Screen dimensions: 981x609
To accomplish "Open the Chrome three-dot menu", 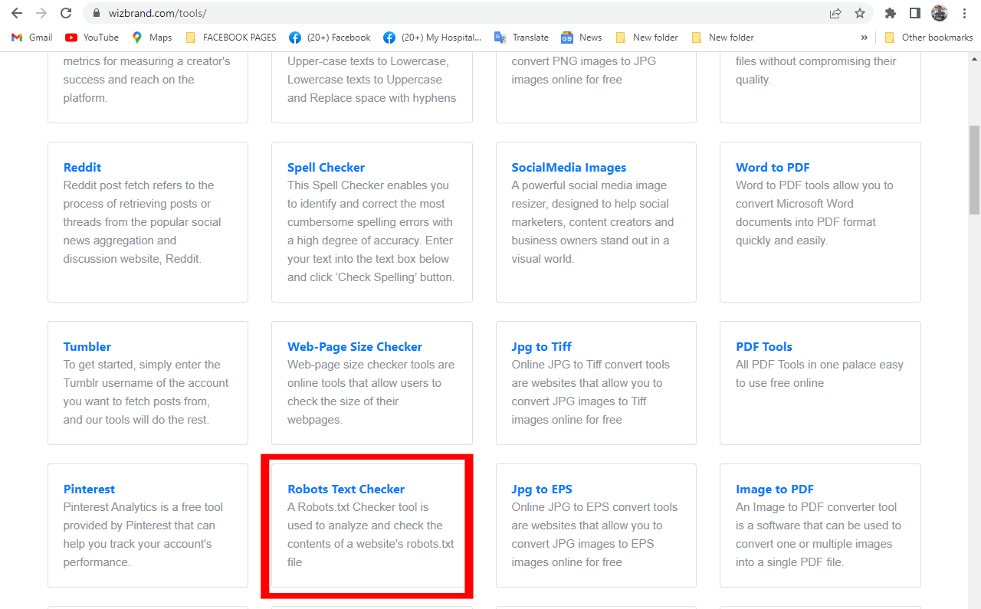I will pos(964,13).
